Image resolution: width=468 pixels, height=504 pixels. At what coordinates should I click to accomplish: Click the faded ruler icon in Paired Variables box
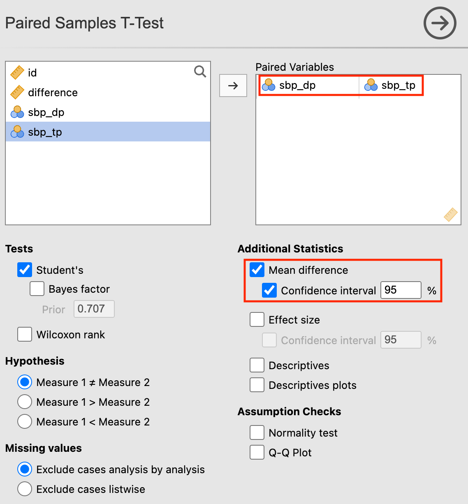(450, 215)
